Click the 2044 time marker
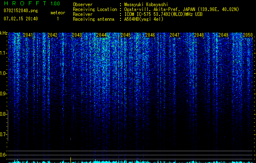This screenshot has height=163, width=256. coord(101,35)
